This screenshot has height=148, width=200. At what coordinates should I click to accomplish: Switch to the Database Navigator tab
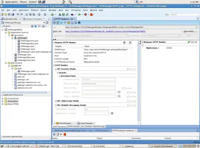coord(34,19)
